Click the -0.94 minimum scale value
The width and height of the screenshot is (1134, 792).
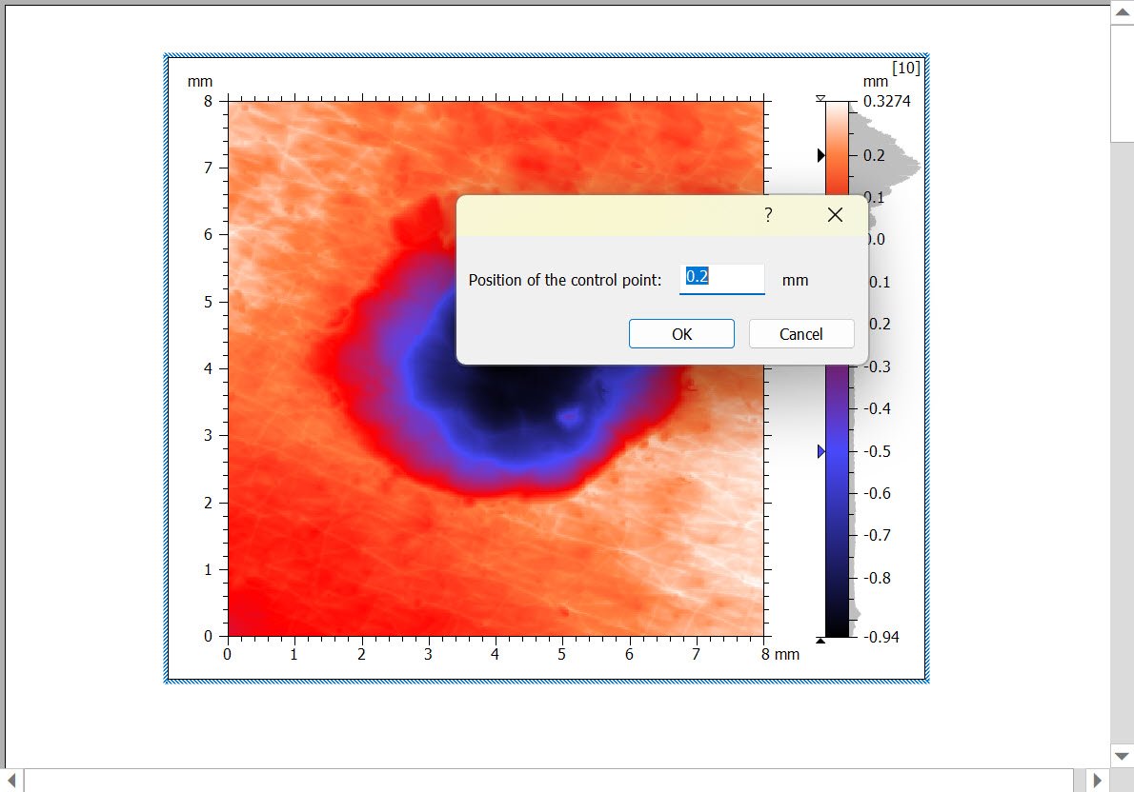[881, 637]
